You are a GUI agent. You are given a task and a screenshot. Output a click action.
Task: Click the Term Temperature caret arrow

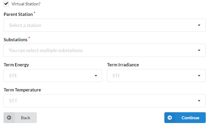[199, 101]
